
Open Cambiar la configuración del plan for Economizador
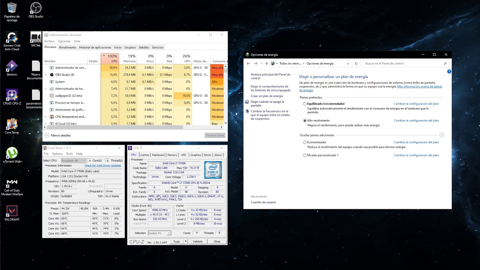[416, 142]
